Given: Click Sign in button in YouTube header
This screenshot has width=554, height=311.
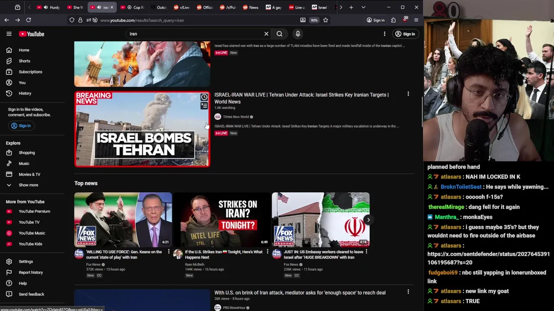Looking at the screenshot, I should point(405,34).
